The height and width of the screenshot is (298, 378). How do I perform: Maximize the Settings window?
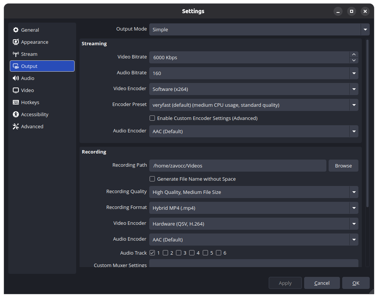[352, 11]
